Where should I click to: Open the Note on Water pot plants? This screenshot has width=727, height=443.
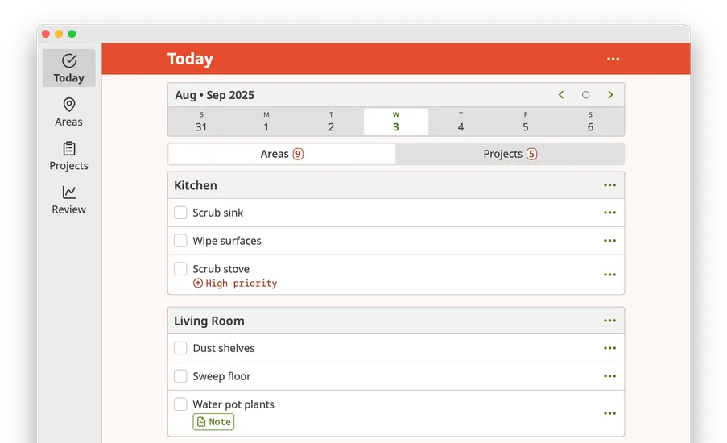pyautogui.click(x=213, y=422)
